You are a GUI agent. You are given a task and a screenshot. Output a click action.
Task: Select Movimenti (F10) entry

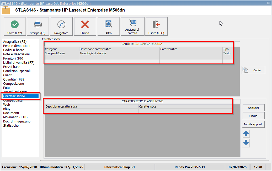[x=15, y=117]
